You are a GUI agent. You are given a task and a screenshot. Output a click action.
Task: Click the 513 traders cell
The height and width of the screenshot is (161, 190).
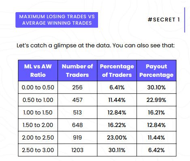click(x=77, y=112)
